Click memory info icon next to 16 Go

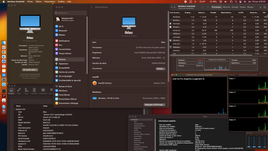(x=164, y=58)
